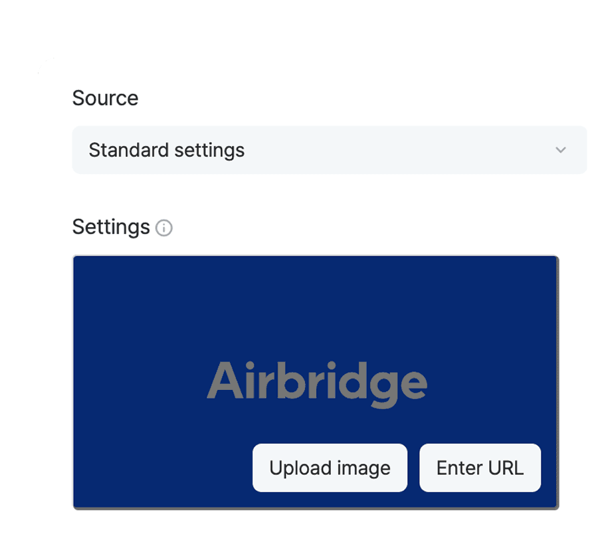This screenshot has width=608, height=538.
Task: Click top-left area of the preview image
Action: coord(100,279)
